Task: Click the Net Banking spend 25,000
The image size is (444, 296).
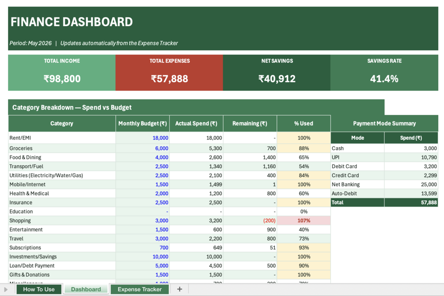Action: [x=411, y=184]
